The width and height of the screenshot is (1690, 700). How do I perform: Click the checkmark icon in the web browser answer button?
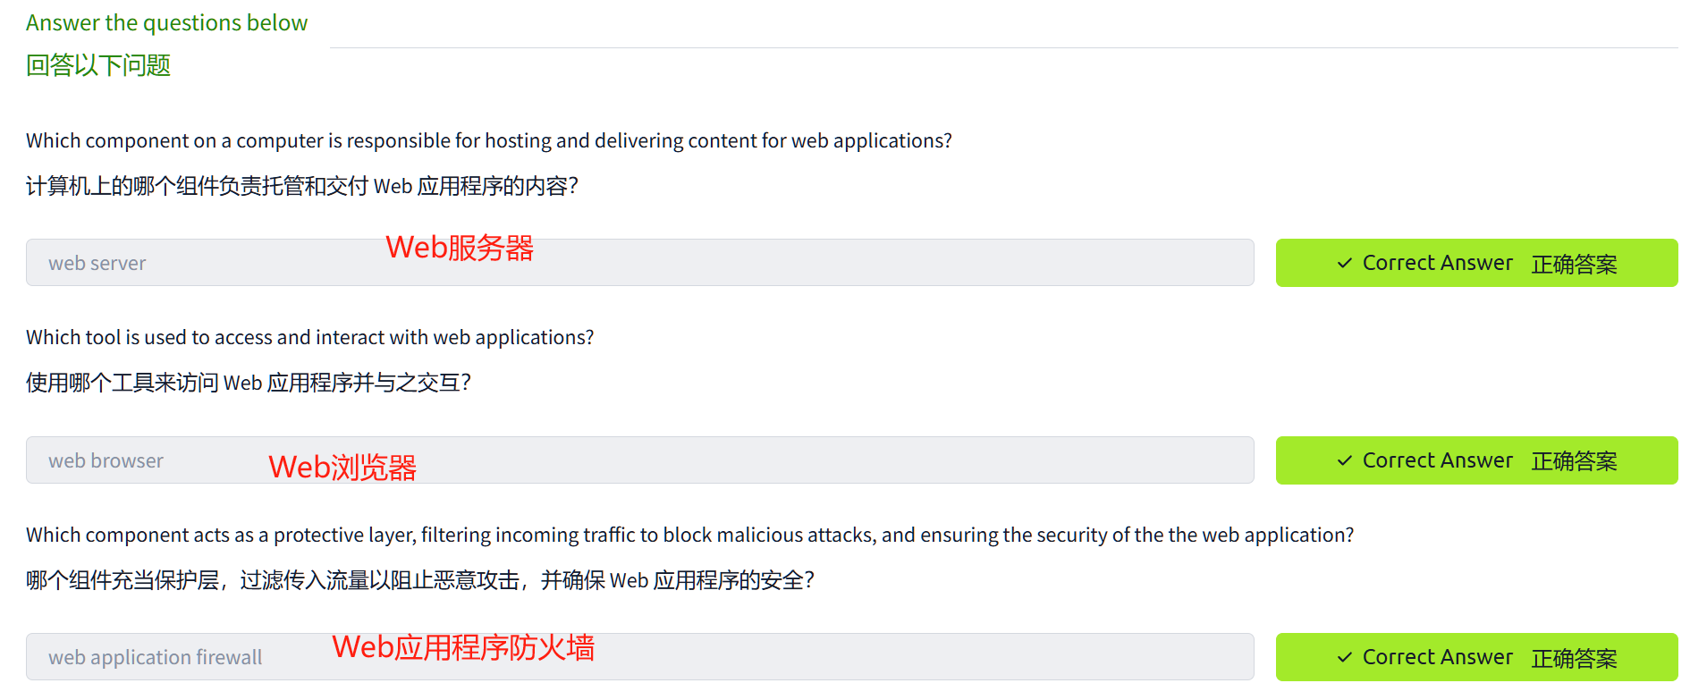click(x=1344, y=460)
